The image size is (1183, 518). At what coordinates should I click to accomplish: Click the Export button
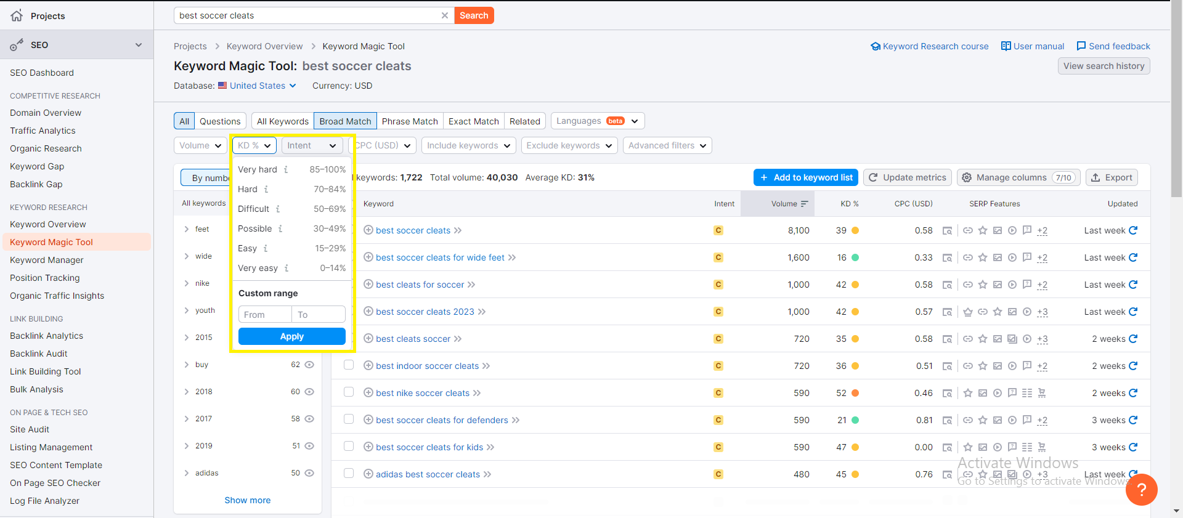point(1112,177)
